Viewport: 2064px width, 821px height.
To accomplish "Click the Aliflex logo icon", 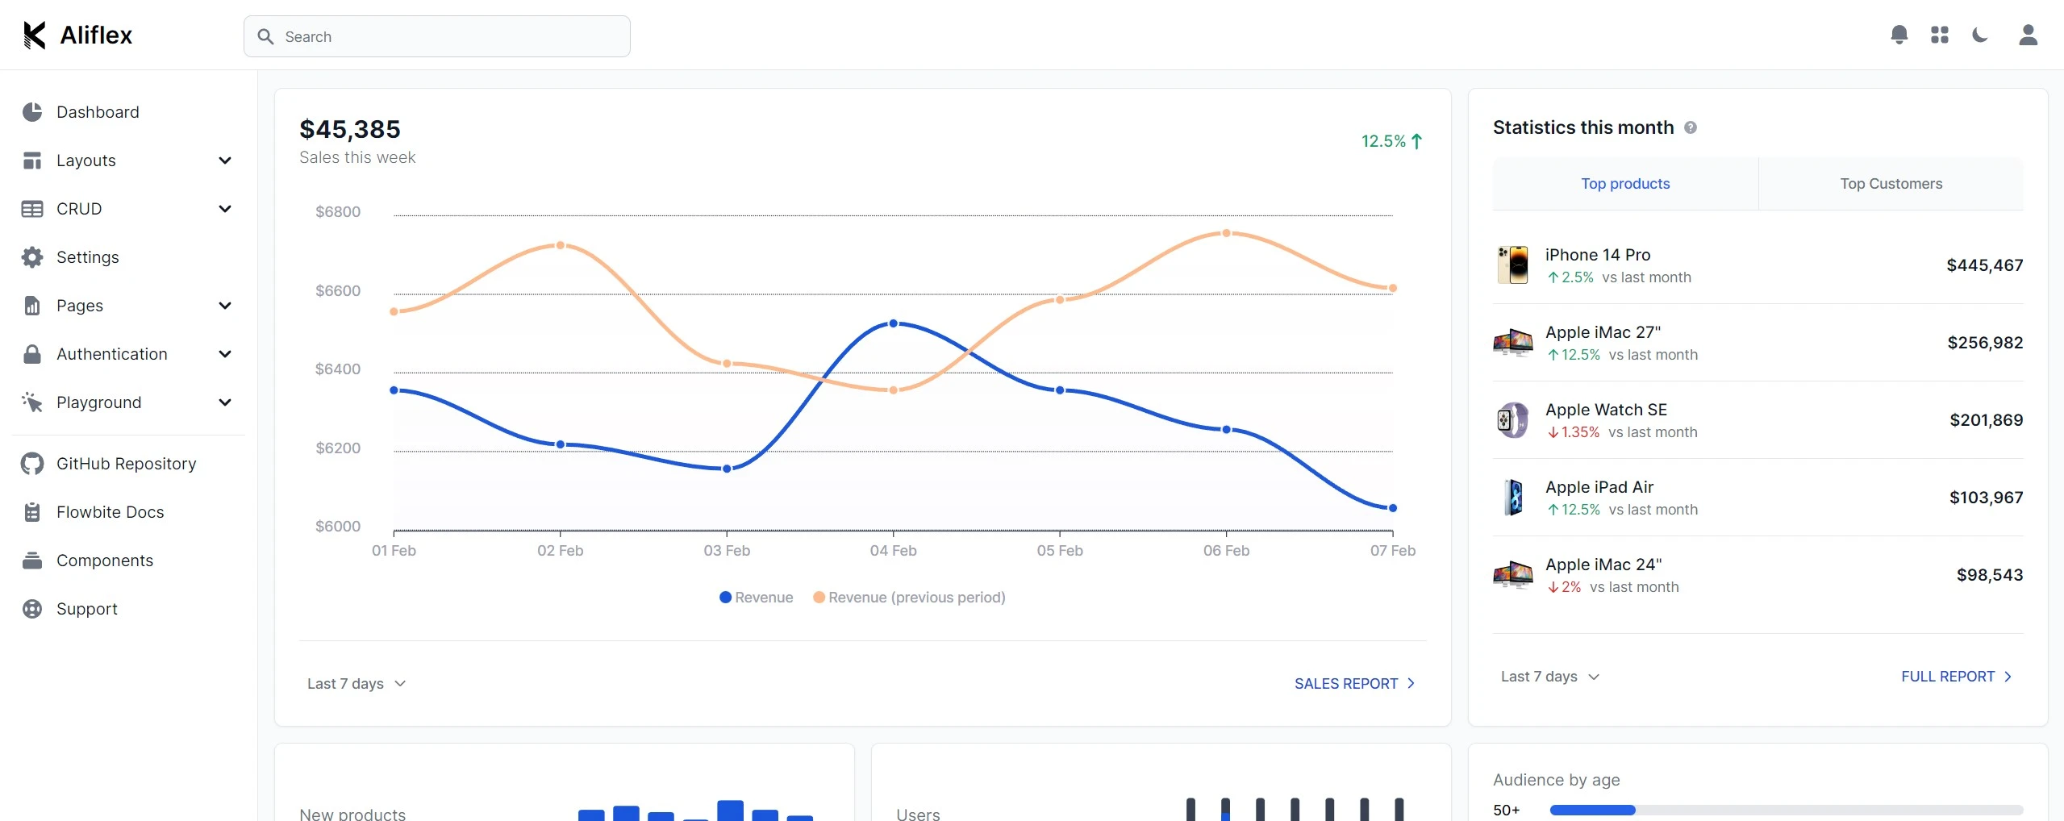I will click(35, 35).
